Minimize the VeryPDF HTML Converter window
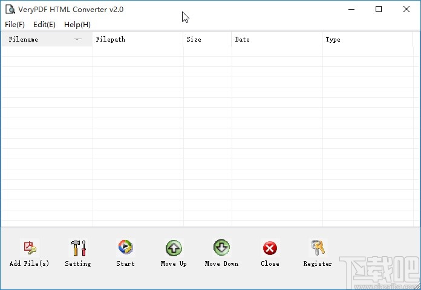421x290 pixels. (351, 10)
